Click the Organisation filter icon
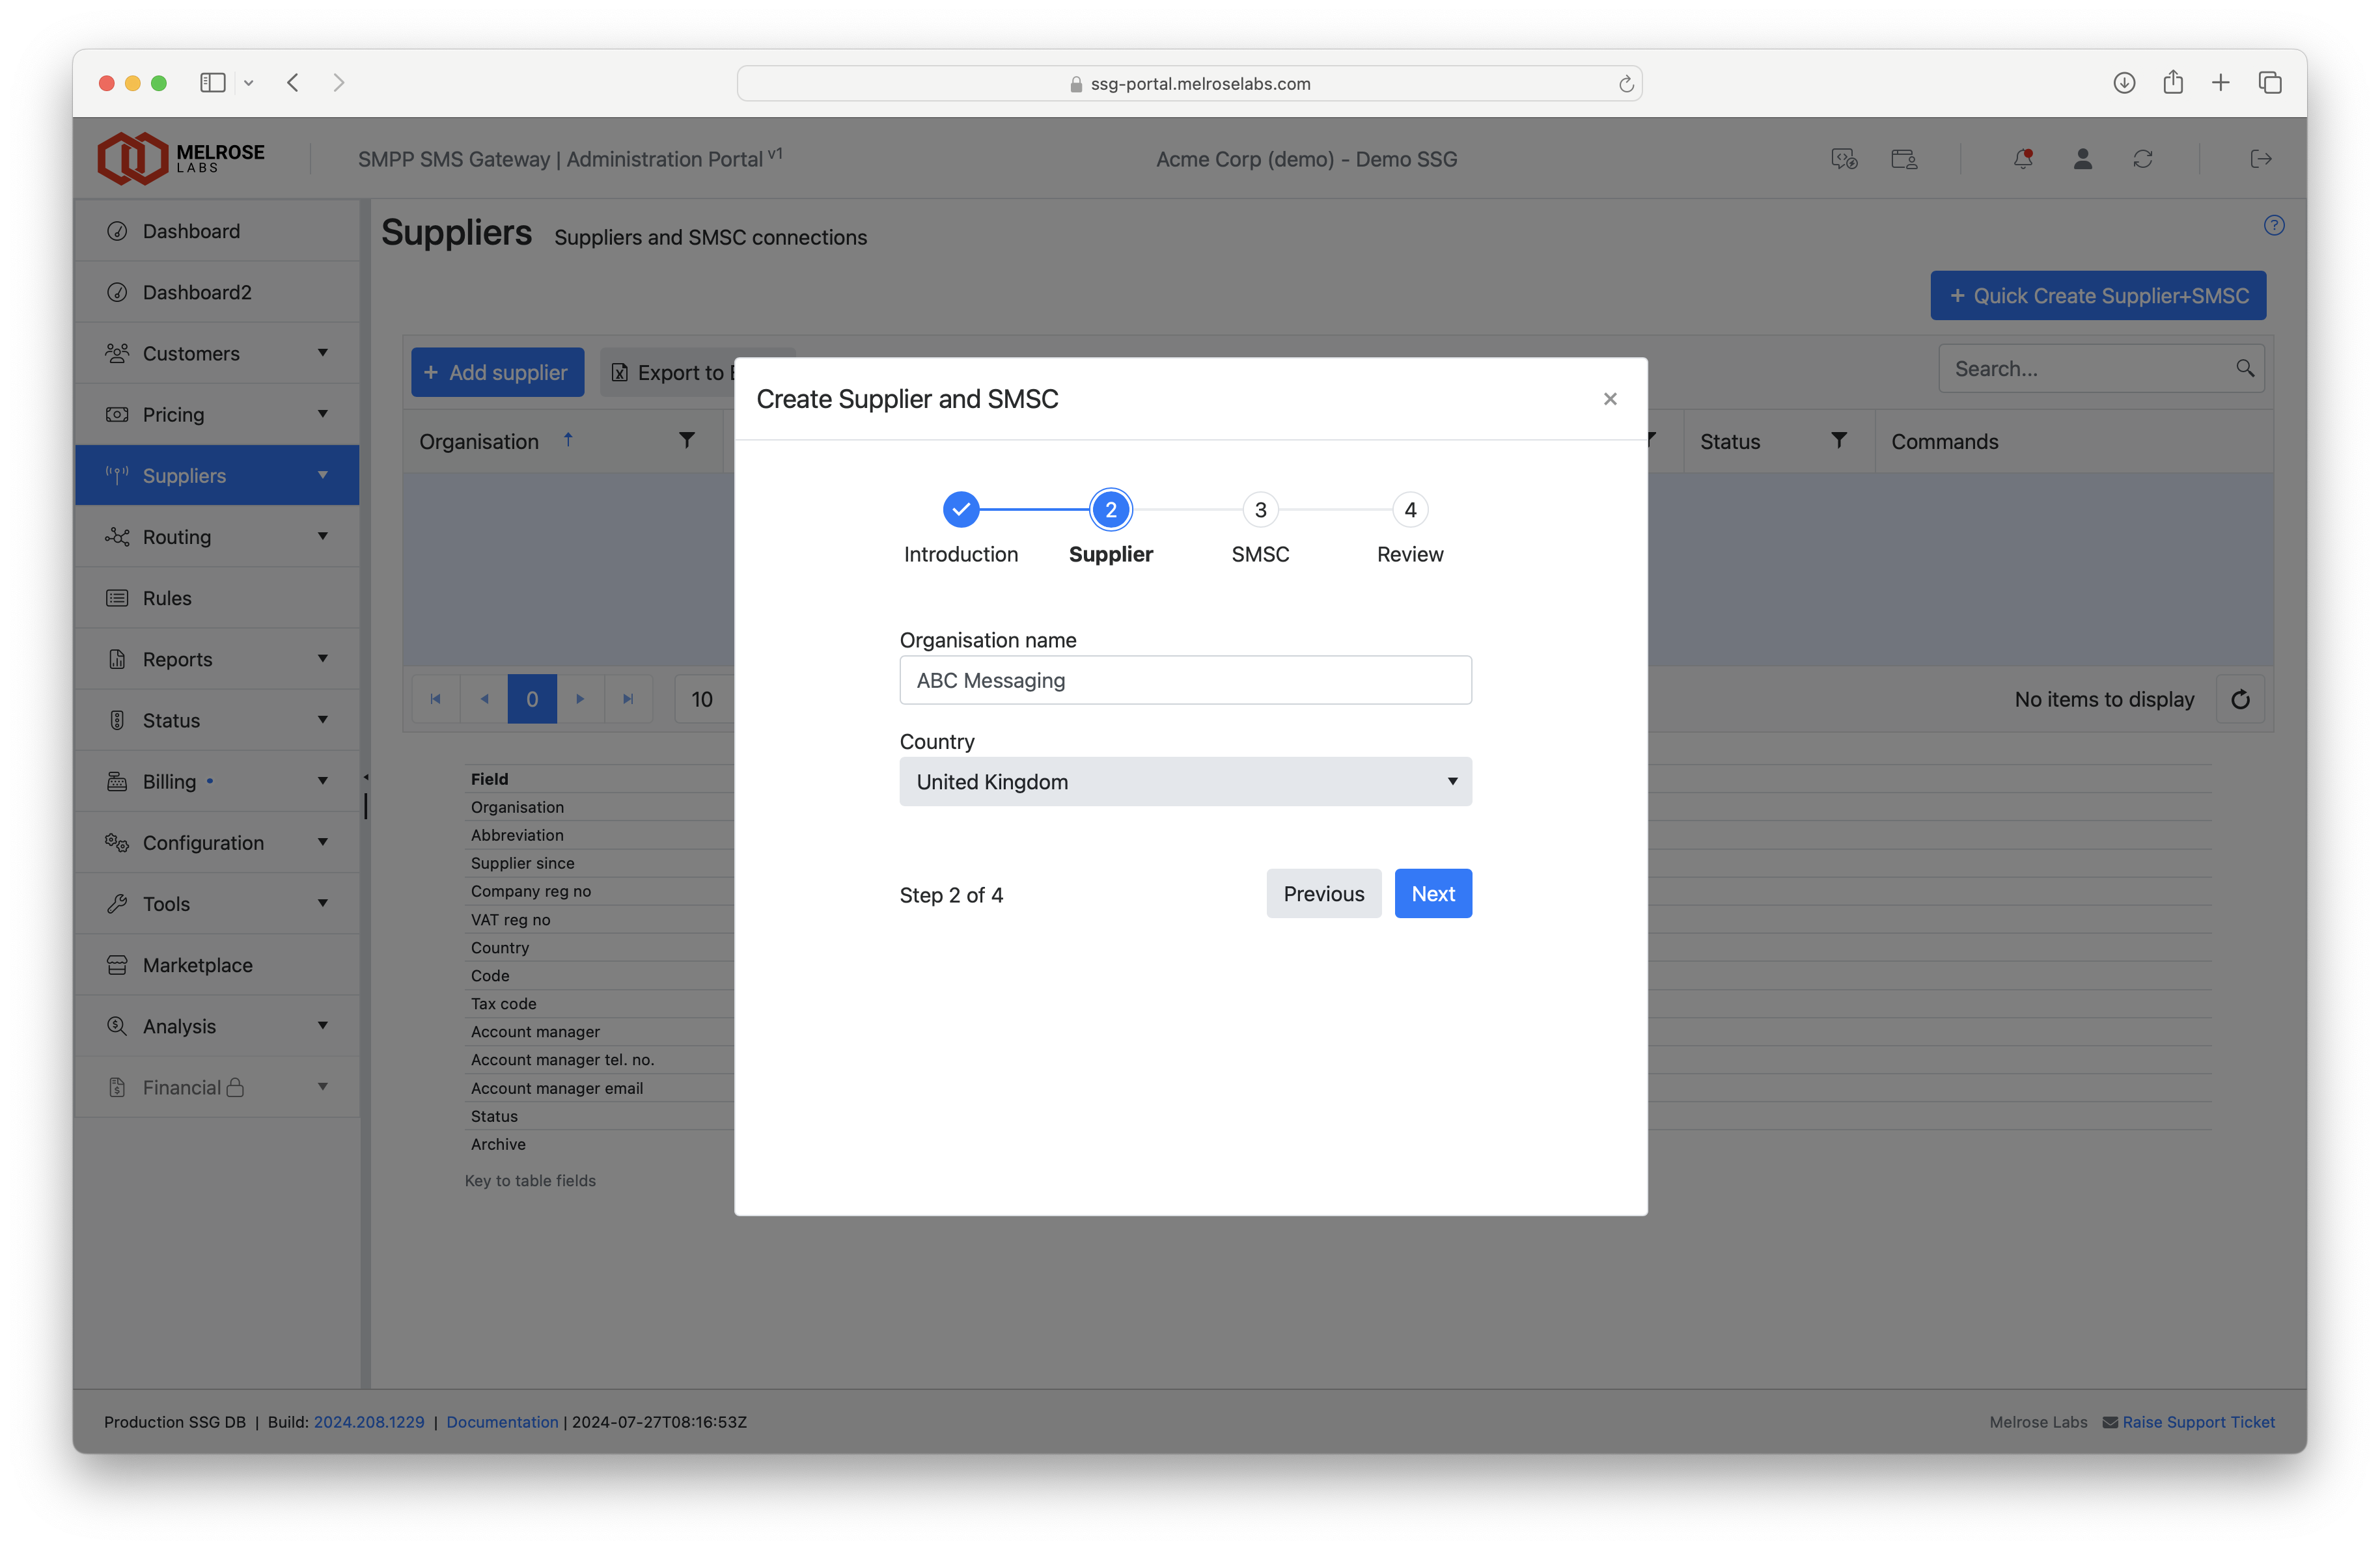The height and width of the screenshot is (1550, 2380). 687,441
